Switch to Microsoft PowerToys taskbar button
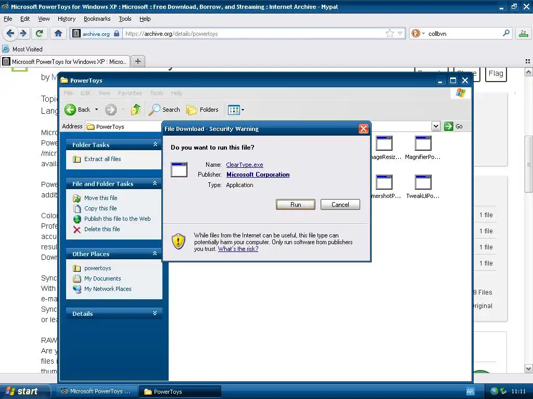Image resolution: width=533 pixels, height=399 pixels. [x=96, y=391]
